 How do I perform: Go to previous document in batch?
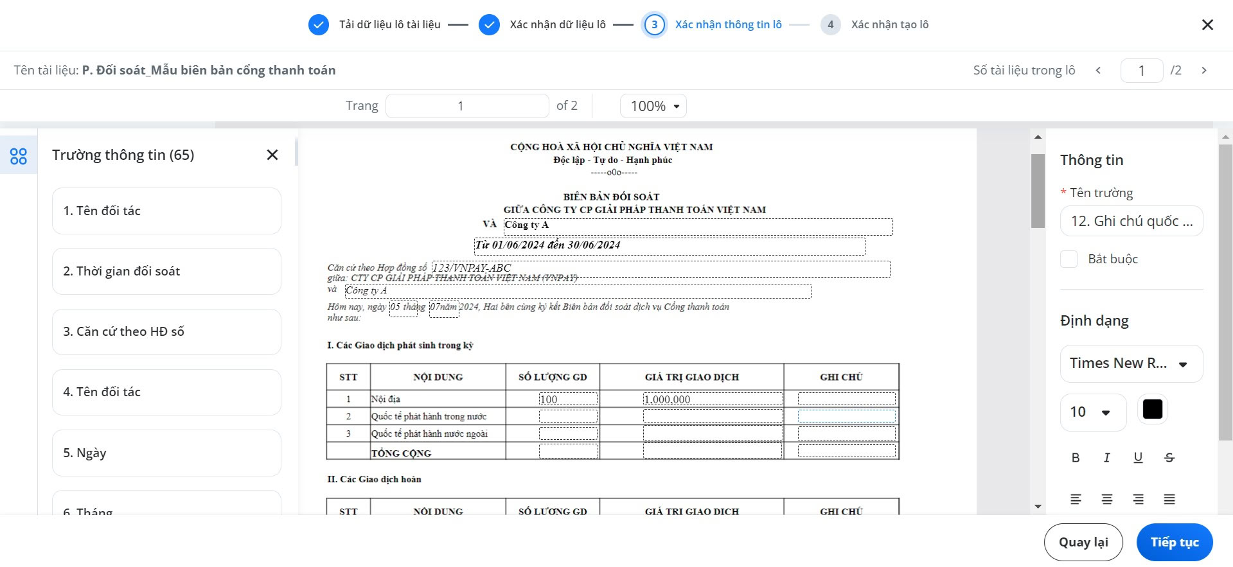click(1098, 71)
